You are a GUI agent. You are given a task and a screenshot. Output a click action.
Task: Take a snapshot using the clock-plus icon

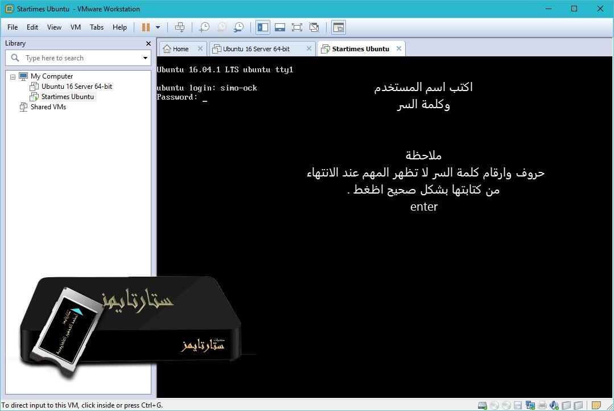[205, 27]
